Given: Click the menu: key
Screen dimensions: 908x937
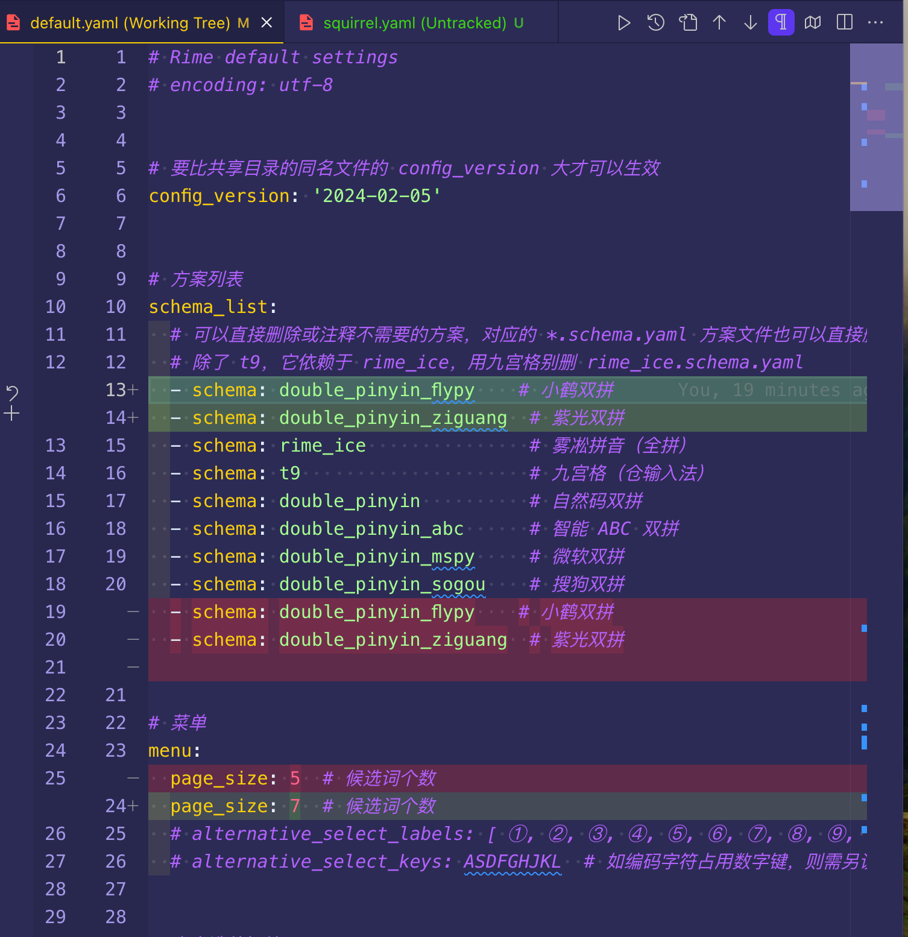Looking at the screenshot, I should [x=174, y=751].
